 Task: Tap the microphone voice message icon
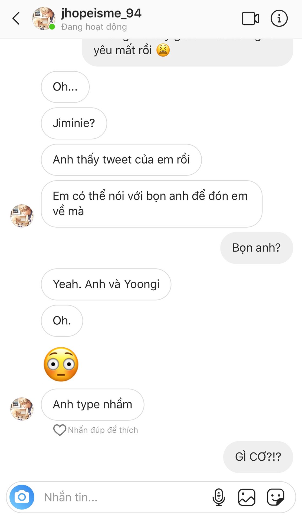click(219, 497)
